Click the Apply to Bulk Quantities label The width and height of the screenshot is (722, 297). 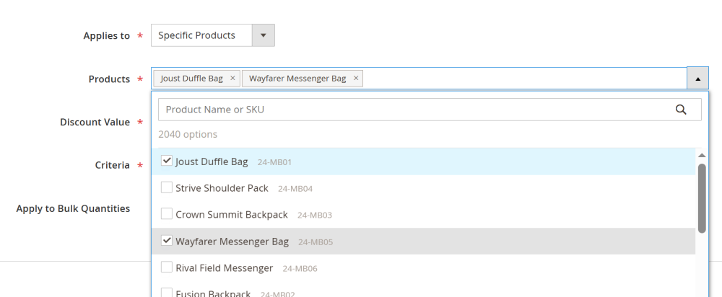pyautogui.click(x=73, y=209)
